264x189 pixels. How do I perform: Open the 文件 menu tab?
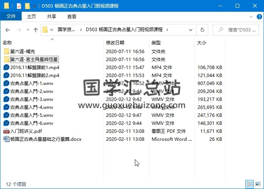11,16
